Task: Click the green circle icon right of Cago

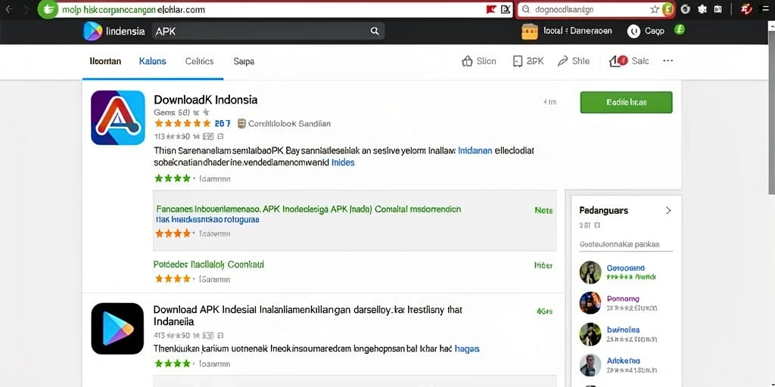Action: 680,29
